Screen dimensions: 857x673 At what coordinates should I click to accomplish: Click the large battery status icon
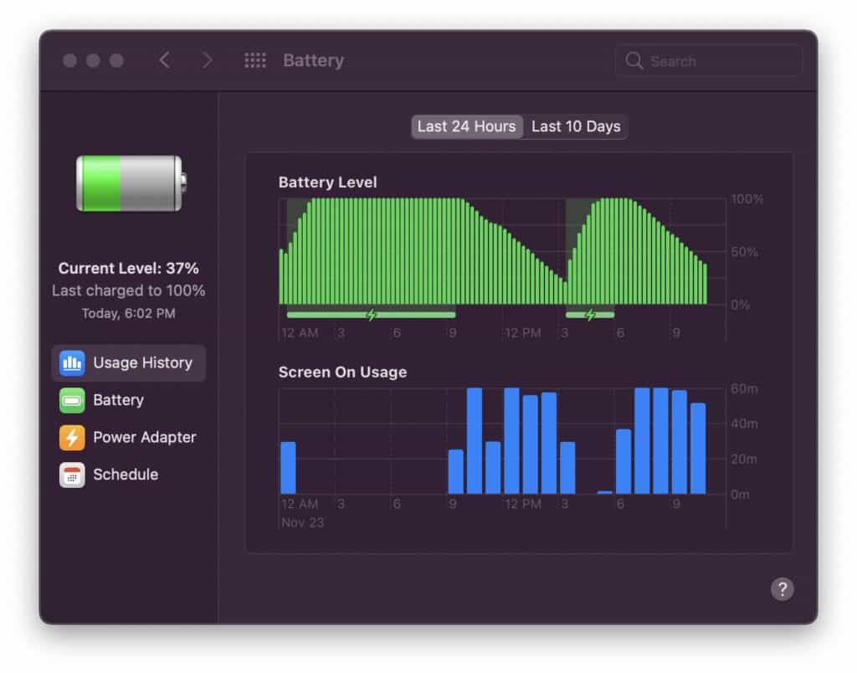tap(128, 182)
